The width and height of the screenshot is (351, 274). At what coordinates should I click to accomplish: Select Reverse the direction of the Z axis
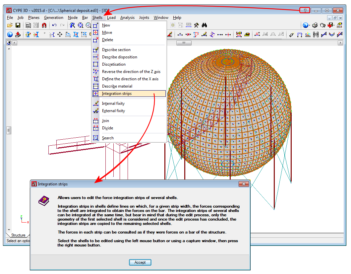click(x=129, y=71)
